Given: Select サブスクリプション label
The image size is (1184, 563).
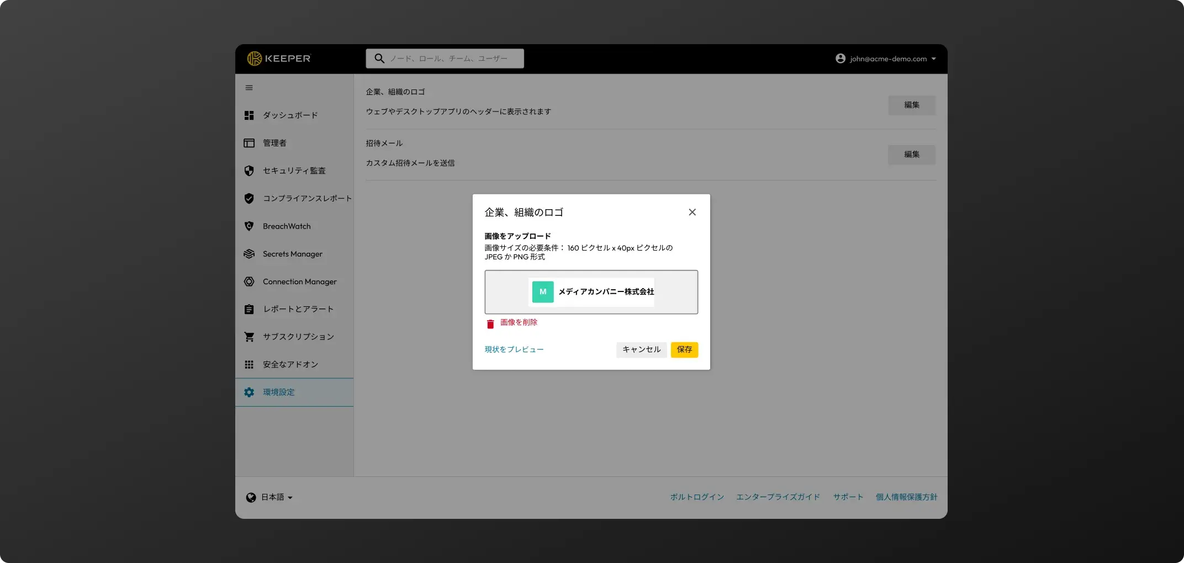Looking at the screenshot, I should [298, 337].
